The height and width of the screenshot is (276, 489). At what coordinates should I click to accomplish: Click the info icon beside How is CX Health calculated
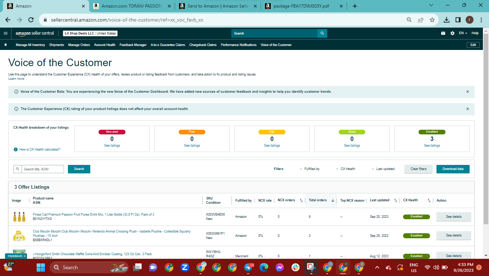pos(15,149)
